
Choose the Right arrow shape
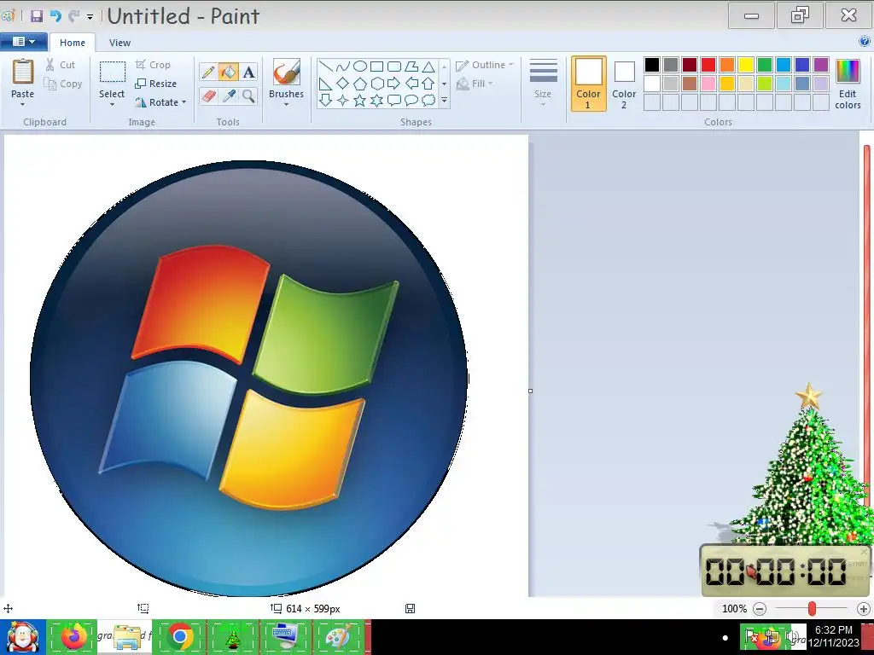[x=394, y=84]
